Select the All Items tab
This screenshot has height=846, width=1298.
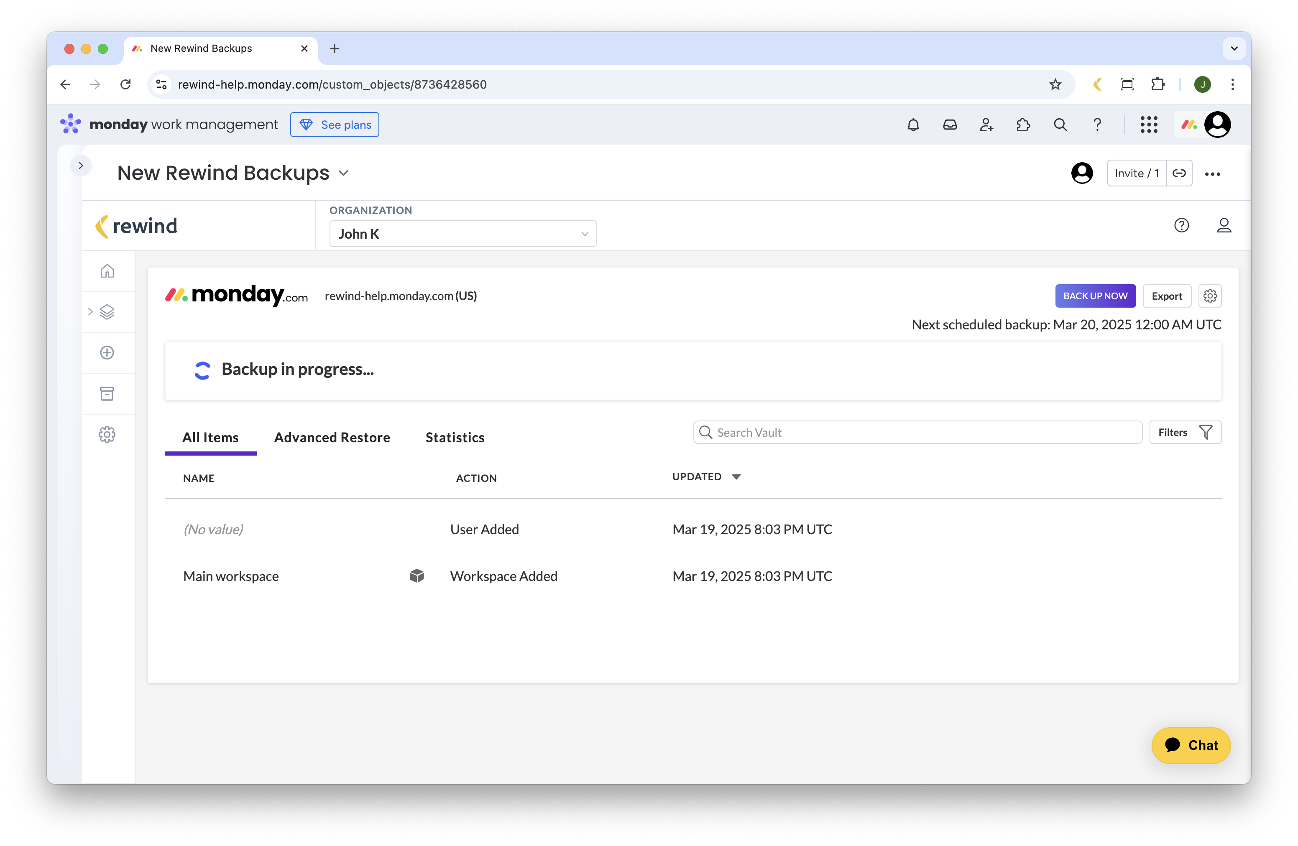point(210,438)
